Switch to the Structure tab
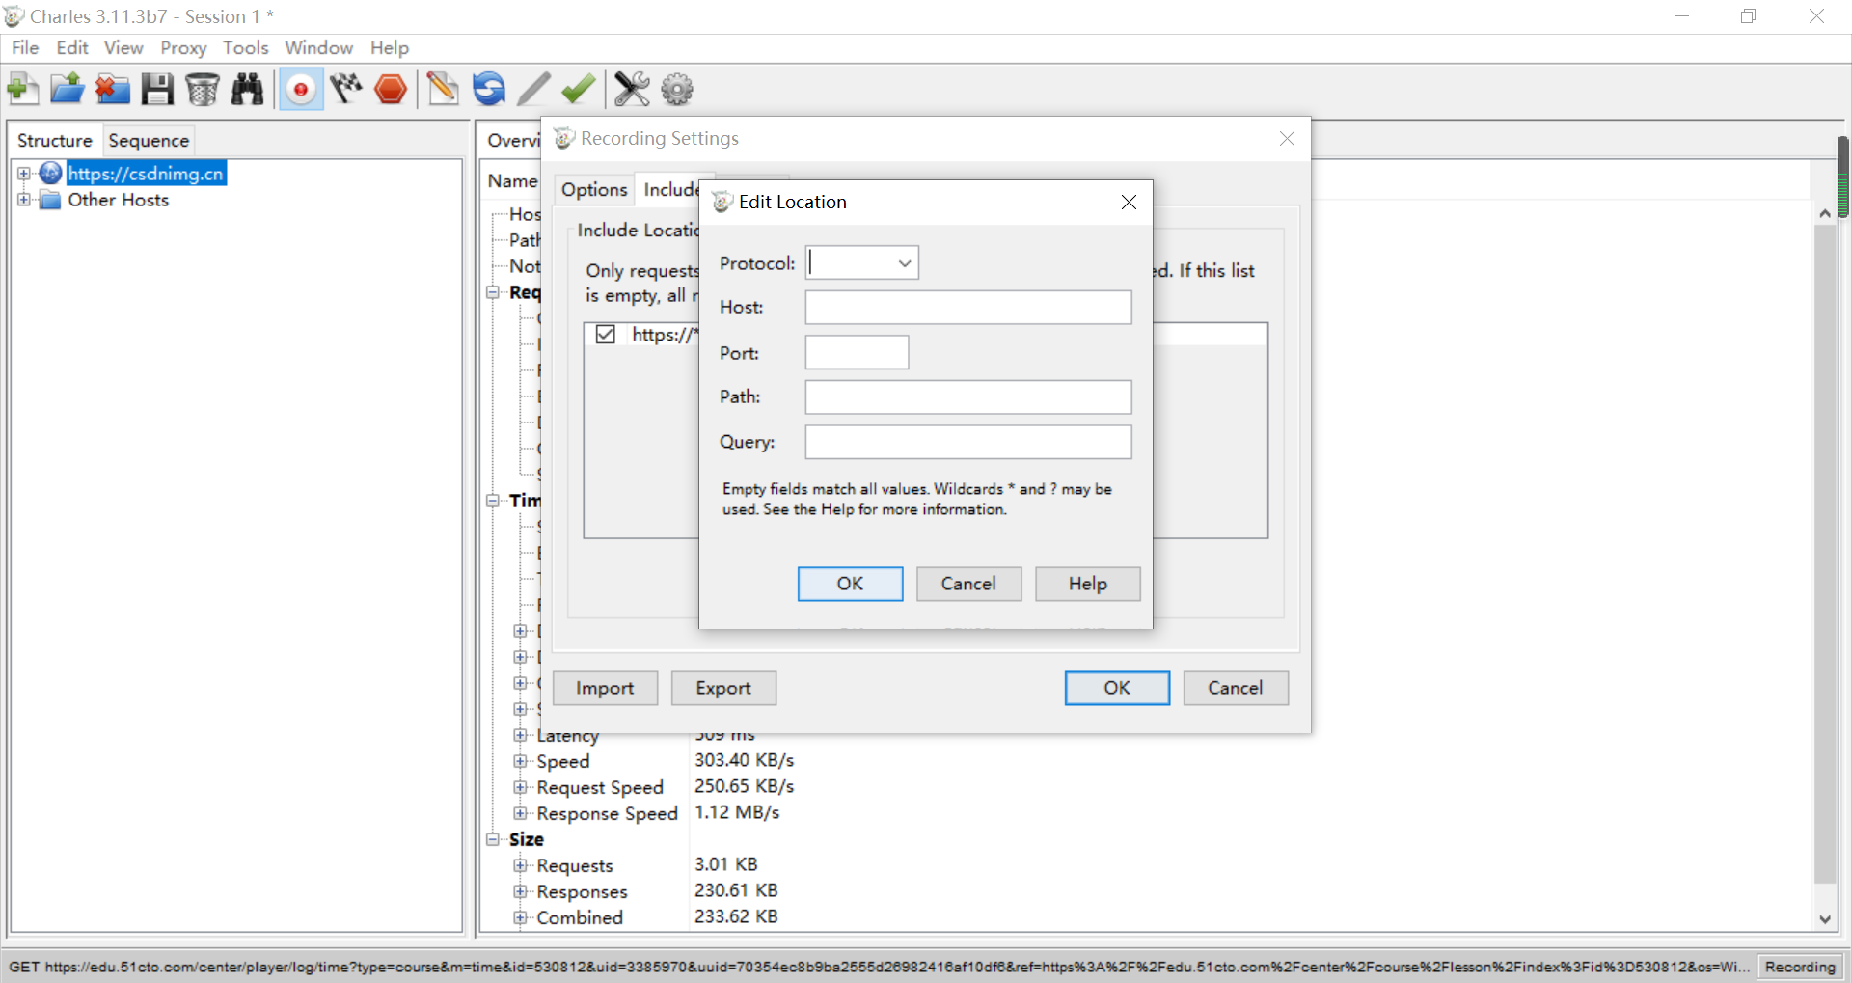This screenshot has width=1852, height=983. click(55, 141)
